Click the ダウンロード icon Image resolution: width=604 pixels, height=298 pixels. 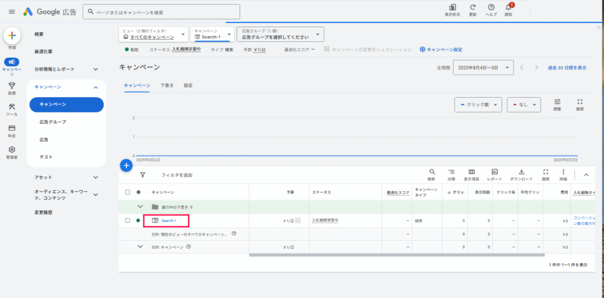[x=521, y=172]
